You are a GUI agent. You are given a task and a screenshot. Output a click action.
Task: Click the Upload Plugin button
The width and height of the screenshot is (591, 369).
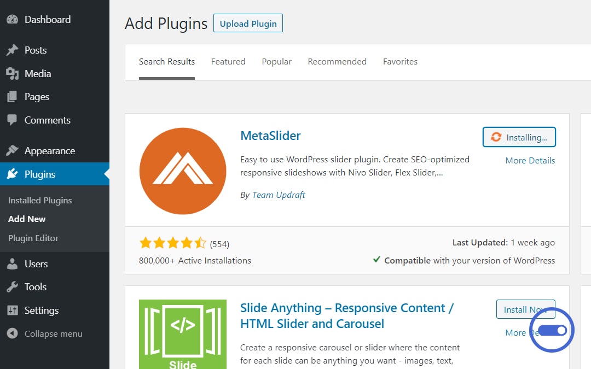point(248,24)
